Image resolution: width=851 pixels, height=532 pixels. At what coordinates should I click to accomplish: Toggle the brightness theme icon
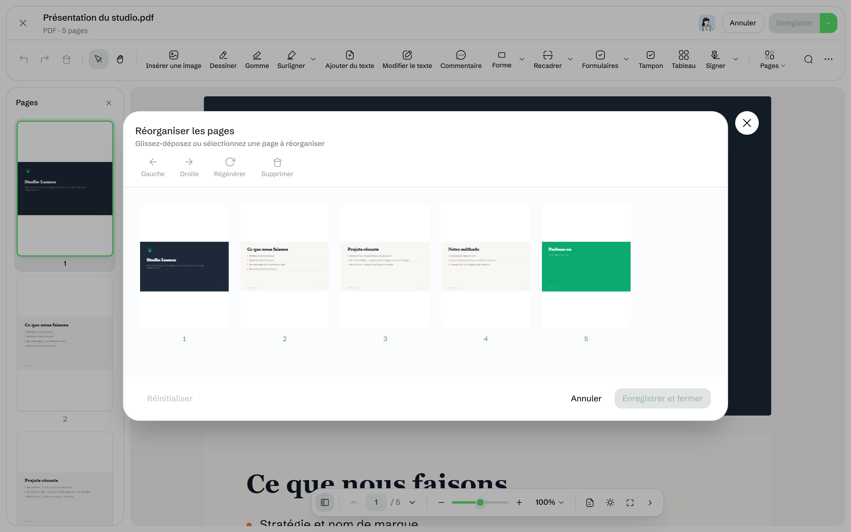(x=610, y=502)
